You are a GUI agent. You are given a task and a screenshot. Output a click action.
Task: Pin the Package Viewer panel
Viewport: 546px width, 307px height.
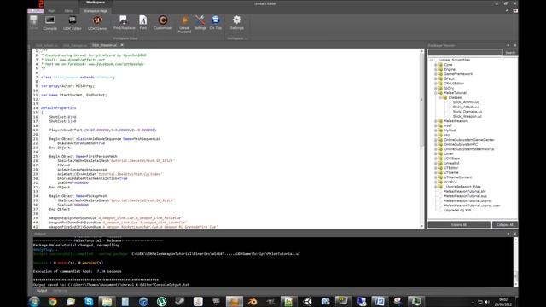click(508, 45)
